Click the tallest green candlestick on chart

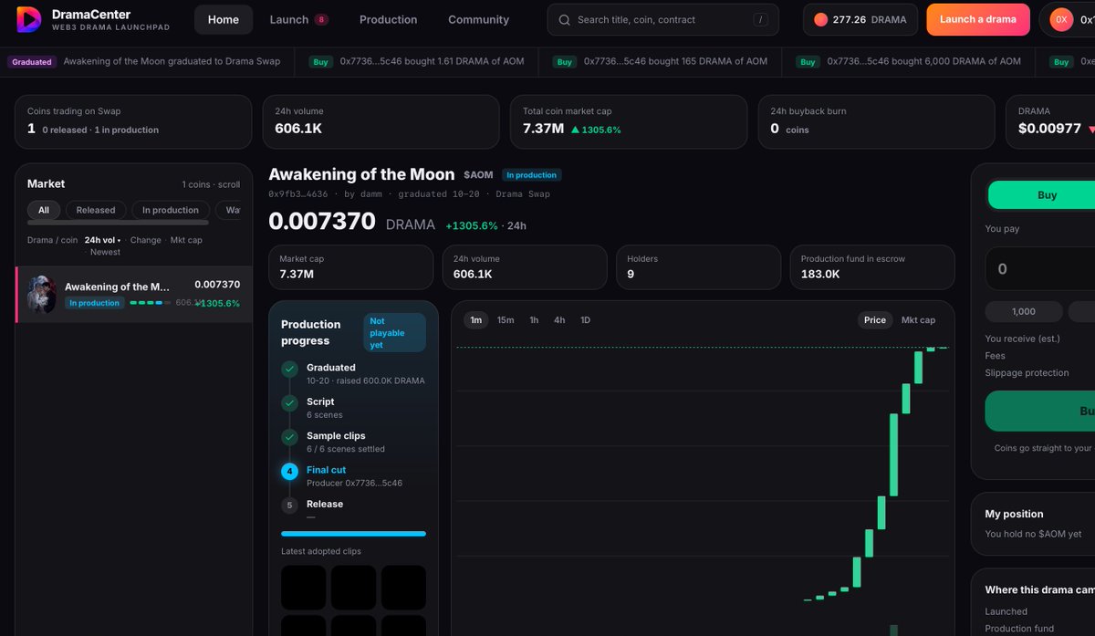pyautogui.click(x=894, y=455)
